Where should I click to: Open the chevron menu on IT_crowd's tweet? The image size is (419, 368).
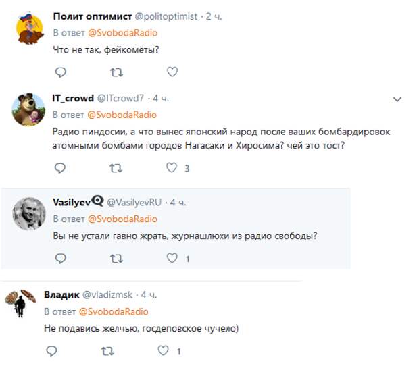click(x=397, y=99)
